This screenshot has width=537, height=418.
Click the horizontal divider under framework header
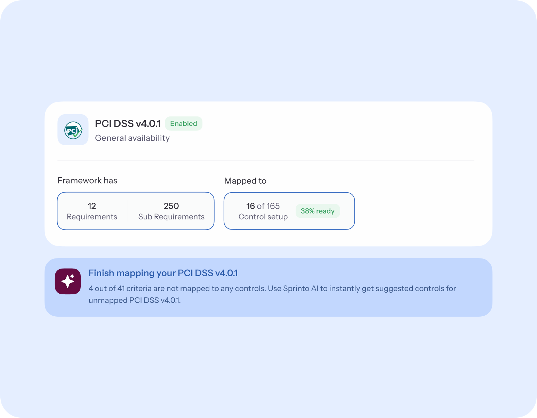pyautogui.click(x=266, y=161)
